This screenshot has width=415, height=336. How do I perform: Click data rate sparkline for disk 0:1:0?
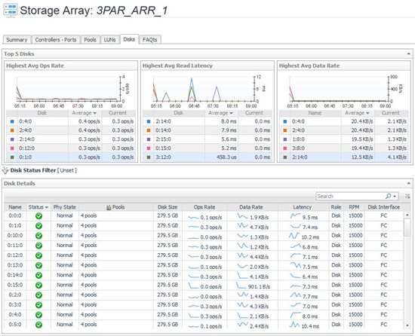242,226
